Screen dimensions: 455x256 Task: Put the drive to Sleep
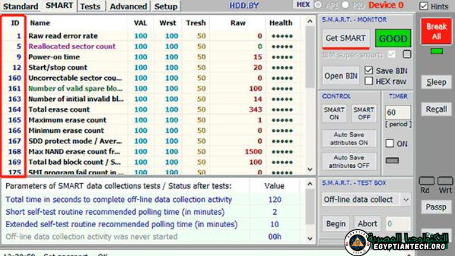[x=436, y=82]
